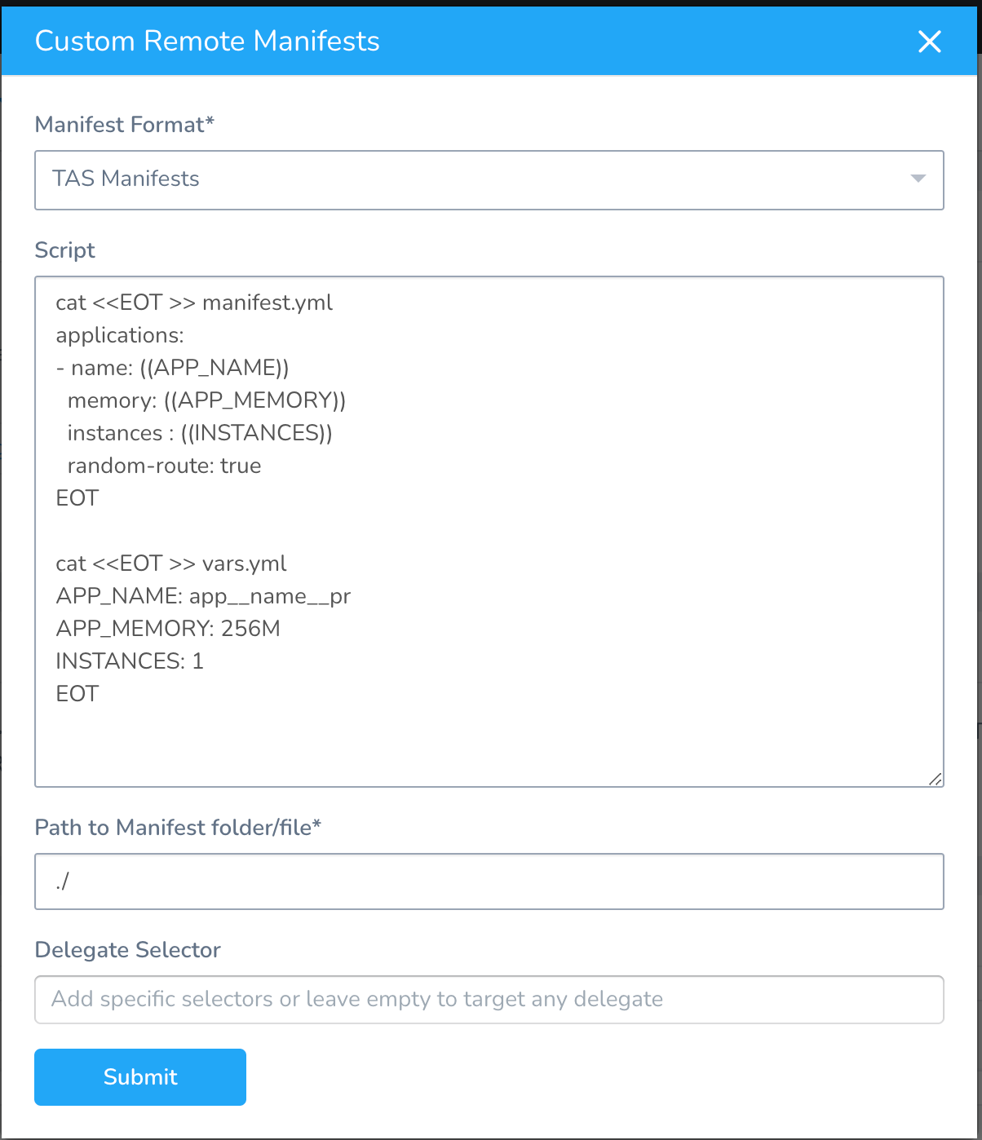Screen dimensions: 982x1140
Task: Click the INSTANCES: 1 line
Action: (130, 661)
